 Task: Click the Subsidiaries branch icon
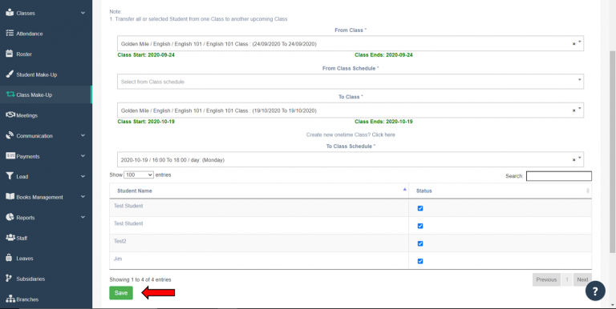pos(10,279)
